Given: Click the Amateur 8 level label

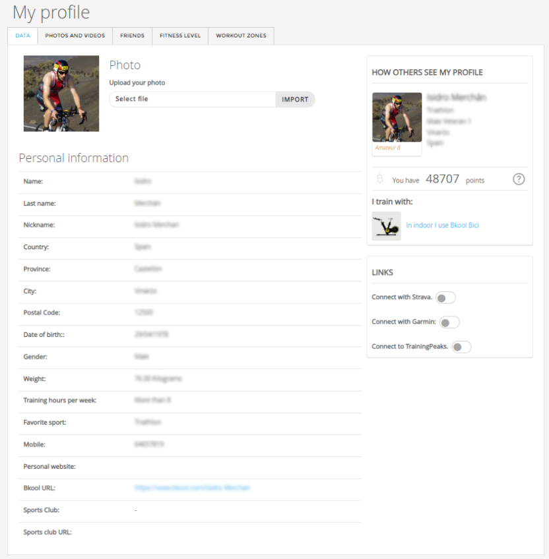Looking at the screenshot, I should pyautogui.click(x=387, y=148).
